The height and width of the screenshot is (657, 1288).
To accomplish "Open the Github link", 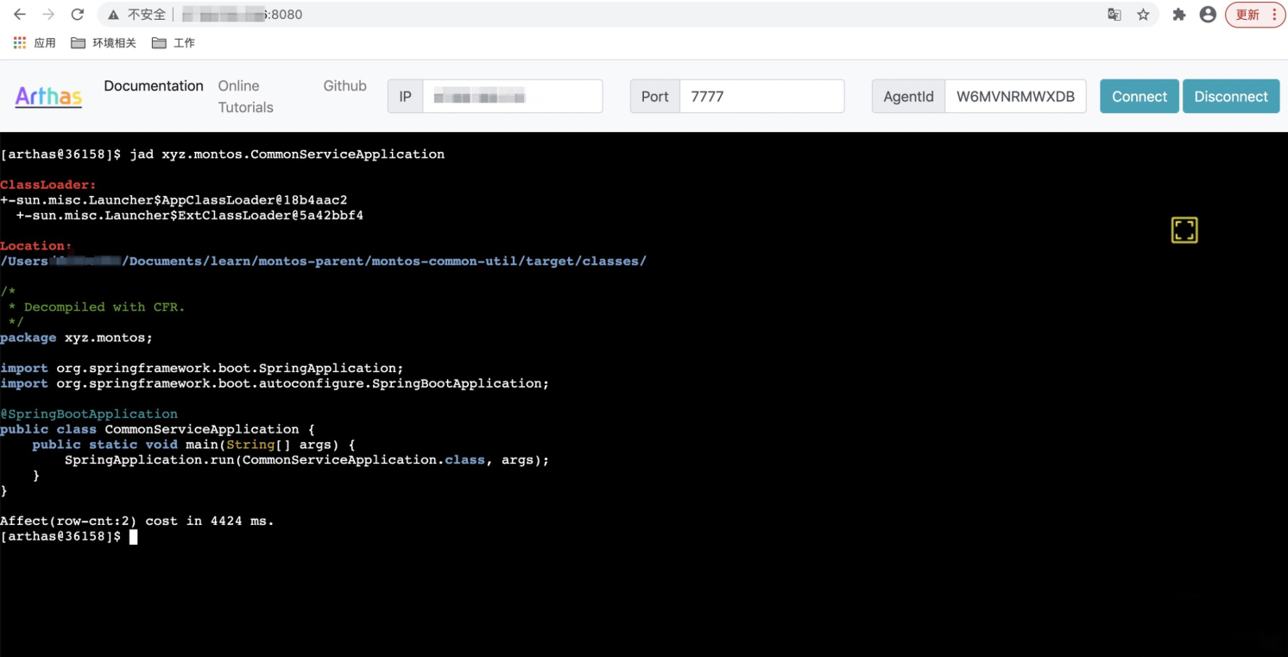I will point(344,85).
